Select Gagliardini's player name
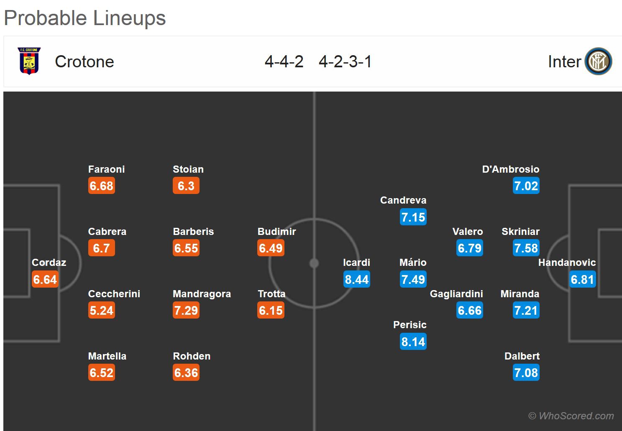The height and width of the screenshot is (431, 622). click(x=456, y=294)
